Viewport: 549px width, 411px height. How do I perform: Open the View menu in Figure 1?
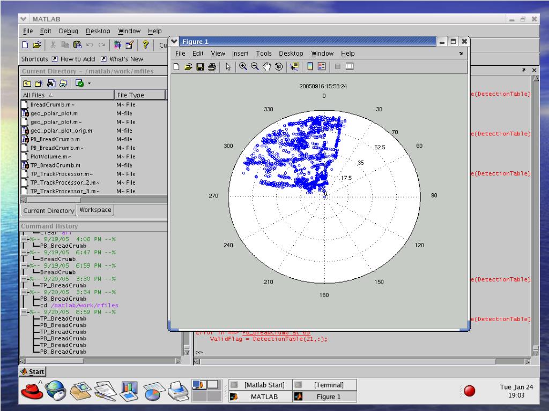[x=218, y=54]
